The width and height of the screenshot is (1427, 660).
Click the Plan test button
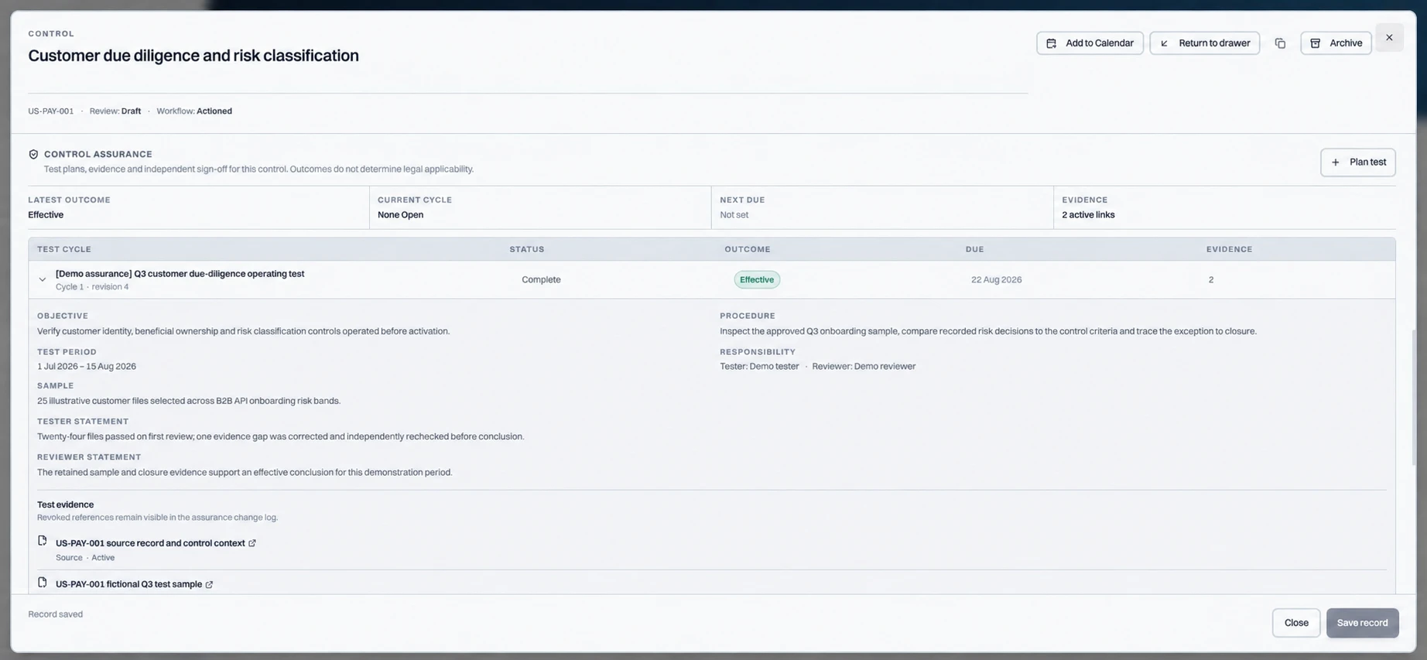pyautogui.click(x=1357, y=162)
